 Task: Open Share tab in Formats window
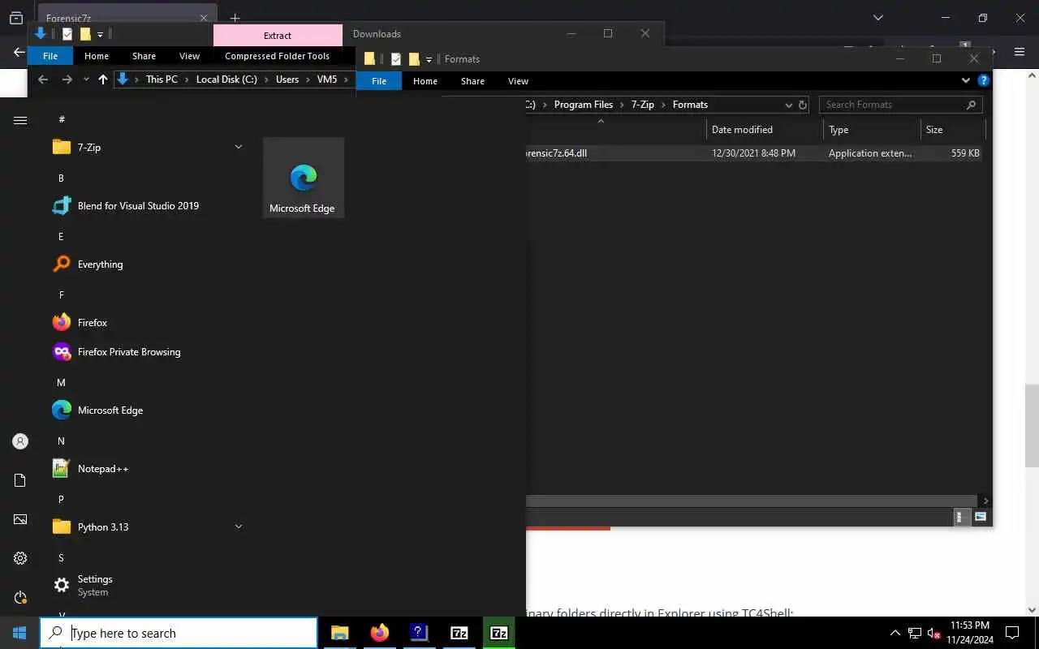click(472, 81)
